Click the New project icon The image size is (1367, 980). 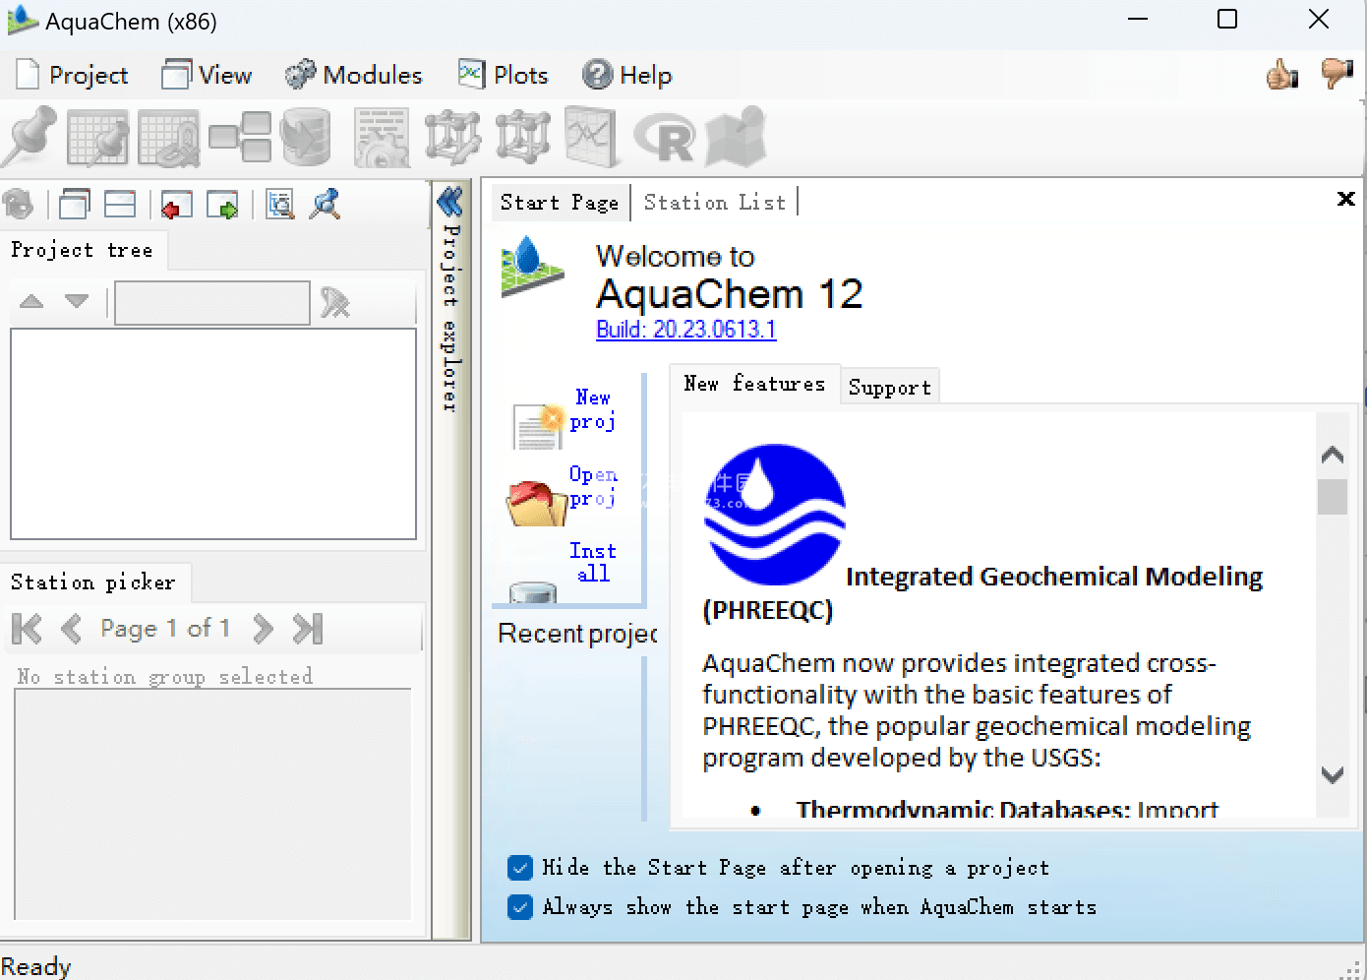coord(537,425)
